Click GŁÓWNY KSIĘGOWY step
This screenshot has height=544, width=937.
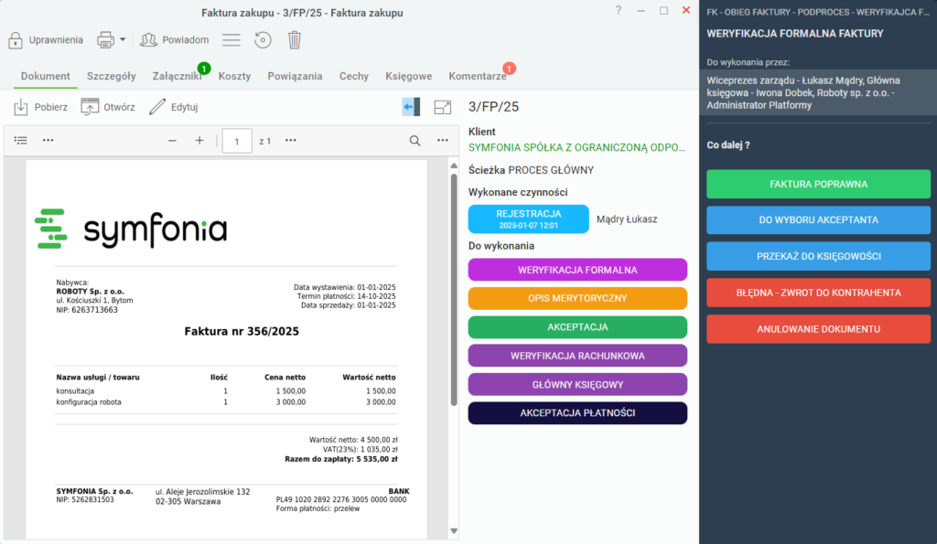(577, 385)
